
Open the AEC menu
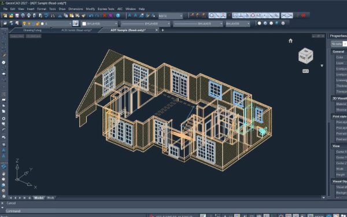pos(120,9)
